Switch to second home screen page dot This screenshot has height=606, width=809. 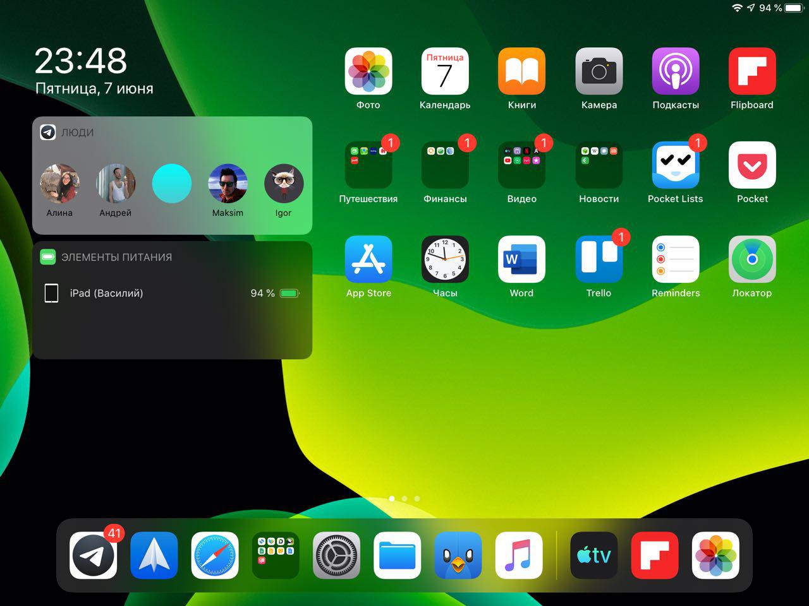click(404, 499)
